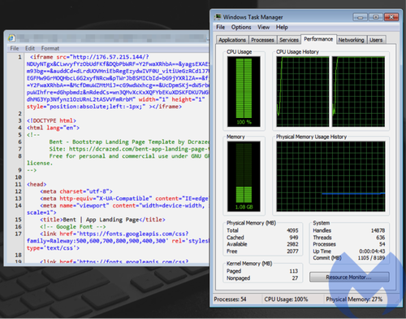Click the Nonpaged kernel memory value 27
This screenshot has height=319, width=406.
[x=295, y=278]
